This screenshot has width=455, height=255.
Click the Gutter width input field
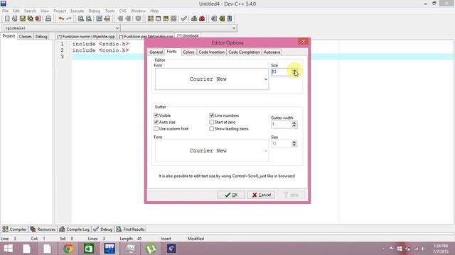tap(282, 125)
